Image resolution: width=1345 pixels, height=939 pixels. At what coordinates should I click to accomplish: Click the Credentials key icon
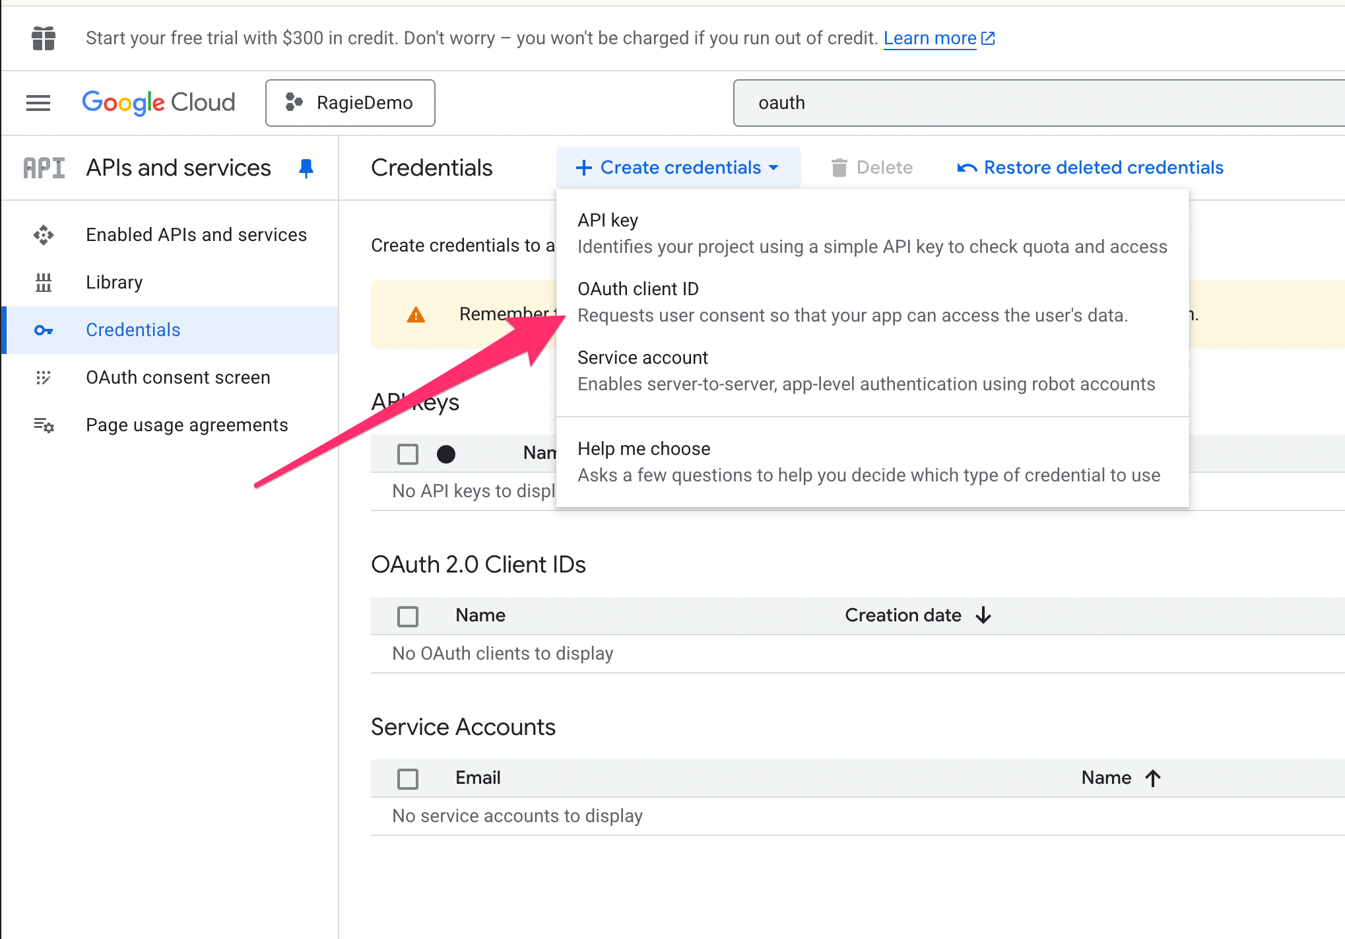pos(44,330)
